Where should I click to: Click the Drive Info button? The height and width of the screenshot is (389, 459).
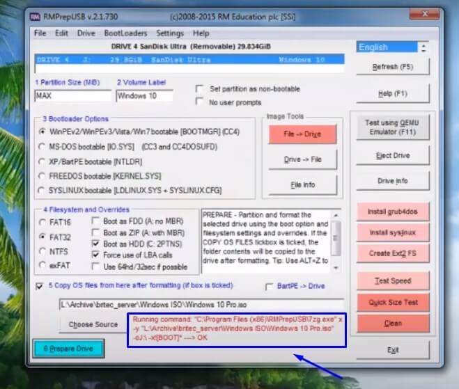tap(393, 181)
